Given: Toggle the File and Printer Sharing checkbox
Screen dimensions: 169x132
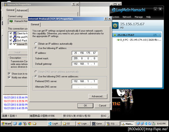Looking at the screenshot, I should (x=11, y=37).
